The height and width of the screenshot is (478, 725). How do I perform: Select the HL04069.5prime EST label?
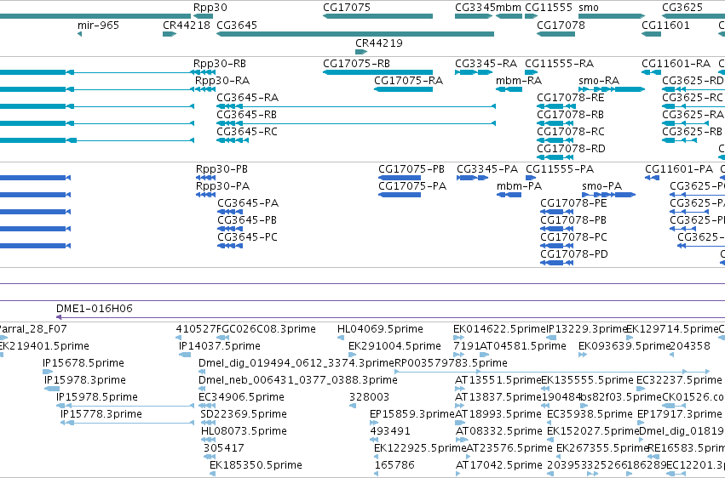380,329
